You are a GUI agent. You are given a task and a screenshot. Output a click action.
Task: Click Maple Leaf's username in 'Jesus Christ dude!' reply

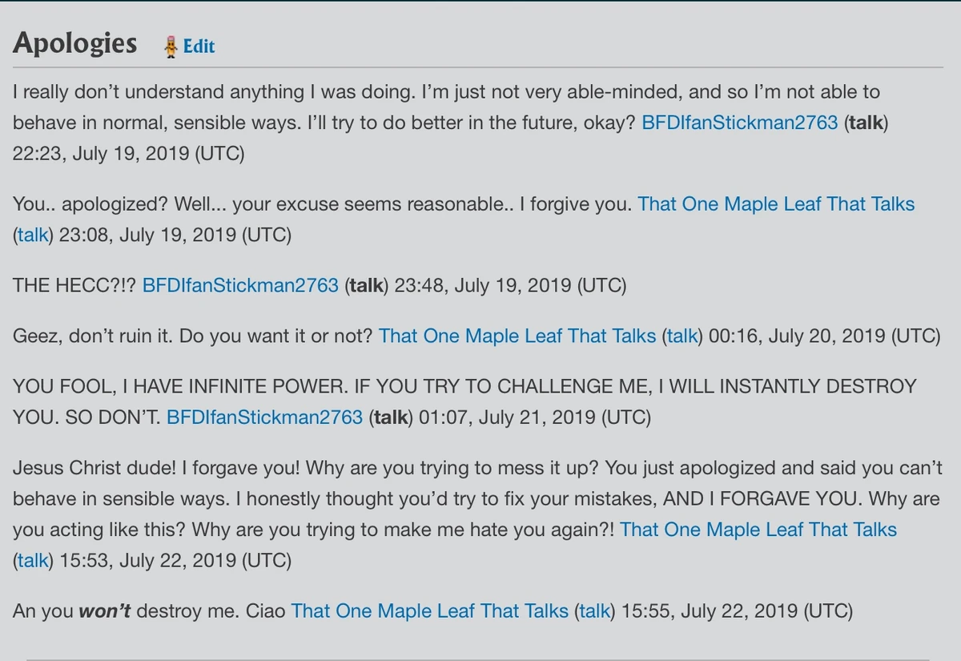(758, 530)
